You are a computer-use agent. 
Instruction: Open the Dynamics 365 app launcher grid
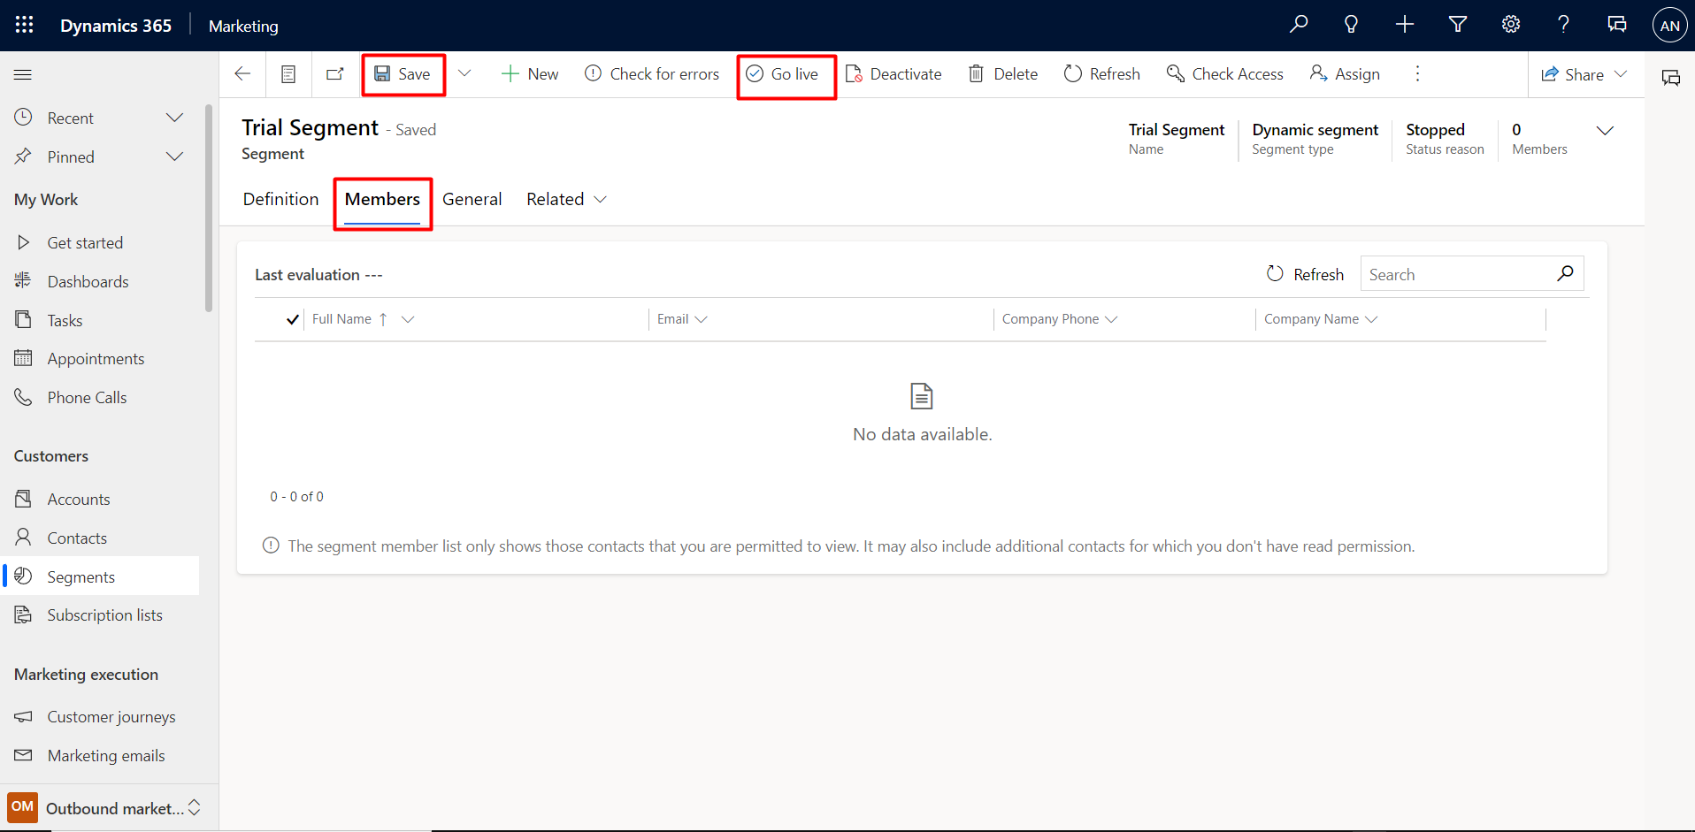(24, 25)
